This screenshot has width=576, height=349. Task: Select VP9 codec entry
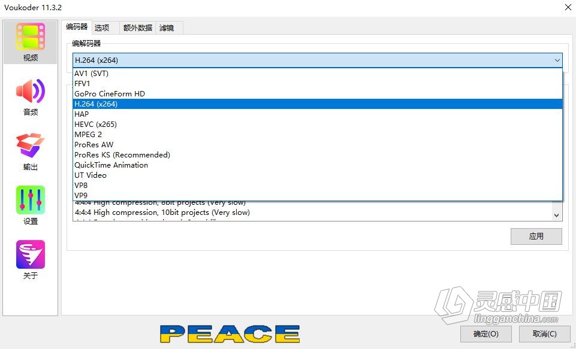point(318,196)
